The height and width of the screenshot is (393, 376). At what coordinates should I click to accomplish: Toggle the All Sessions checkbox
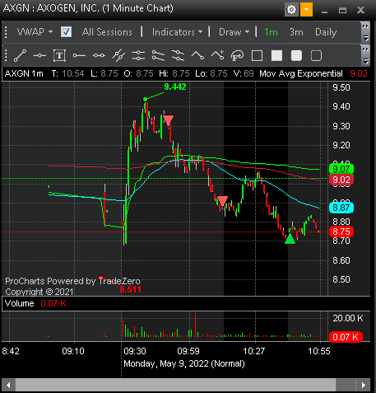click(x=66, y=32)
